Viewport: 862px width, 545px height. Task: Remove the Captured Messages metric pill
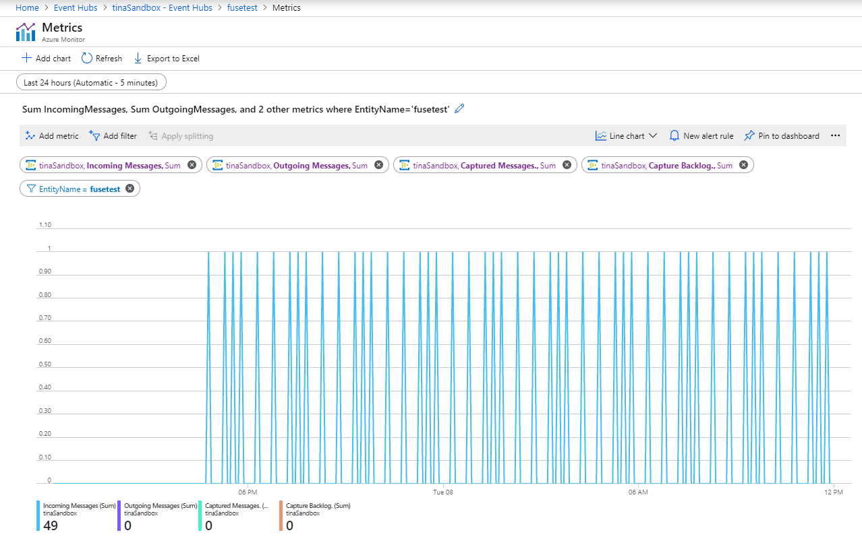(x=567, y=165)
